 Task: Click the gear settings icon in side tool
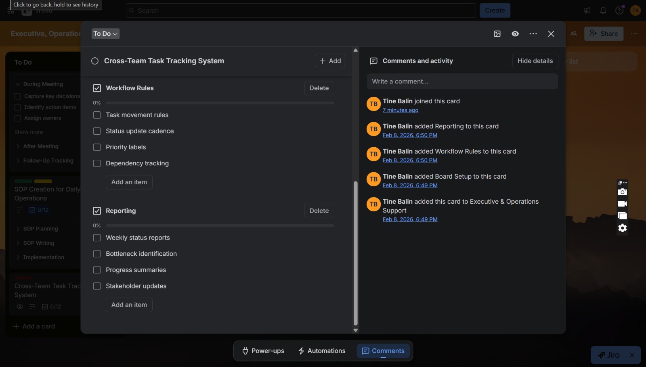pos(623,228)
